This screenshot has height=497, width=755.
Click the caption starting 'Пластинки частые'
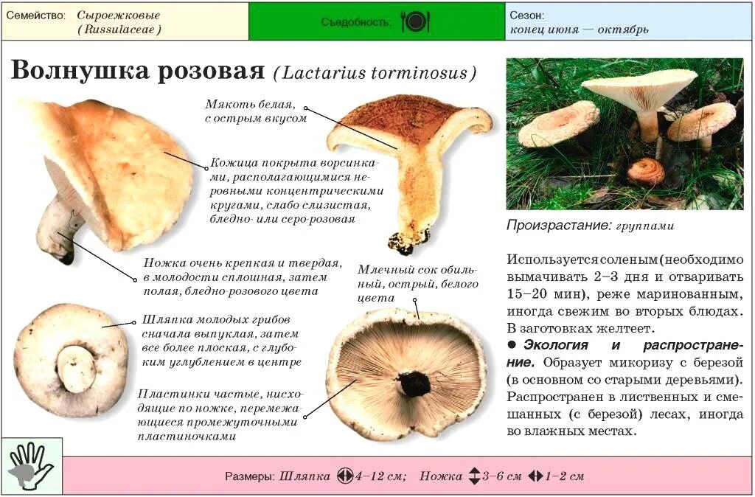tap(220, 415)
